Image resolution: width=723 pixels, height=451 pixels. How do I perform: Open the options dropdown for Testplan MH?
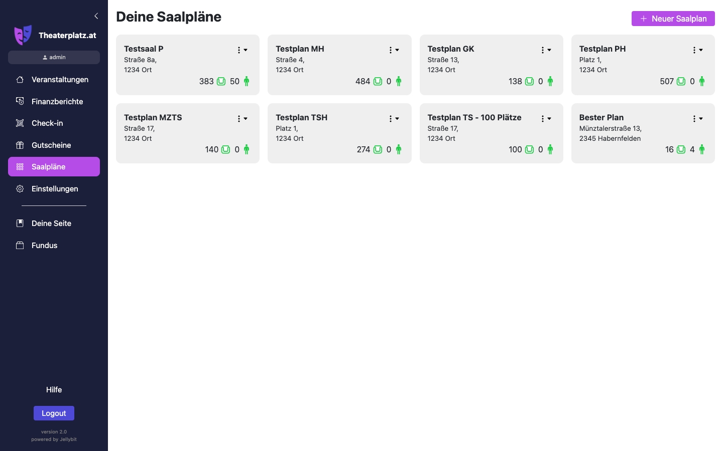[394, 50]
